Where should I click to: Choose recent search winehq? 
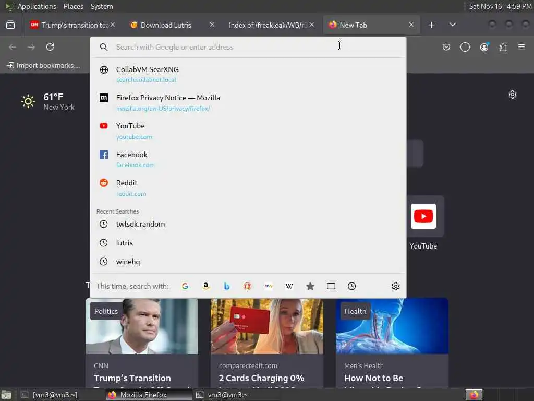[248, 262]
